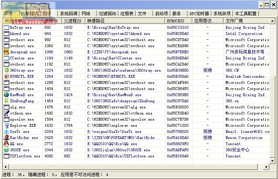Click the ZhuDongFang process icon

coord(6,101)
